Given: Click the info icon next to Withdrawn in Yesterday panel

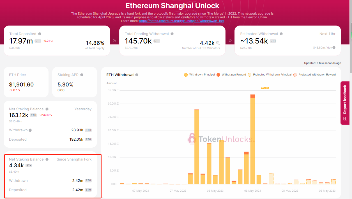Looking at the screenshot, I should 30,130.
